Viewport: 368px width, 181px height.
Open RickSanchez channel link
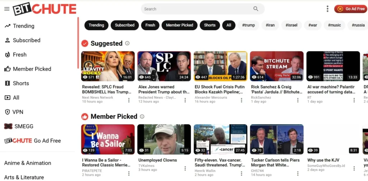pyautogui.click(x=261, y=97)
